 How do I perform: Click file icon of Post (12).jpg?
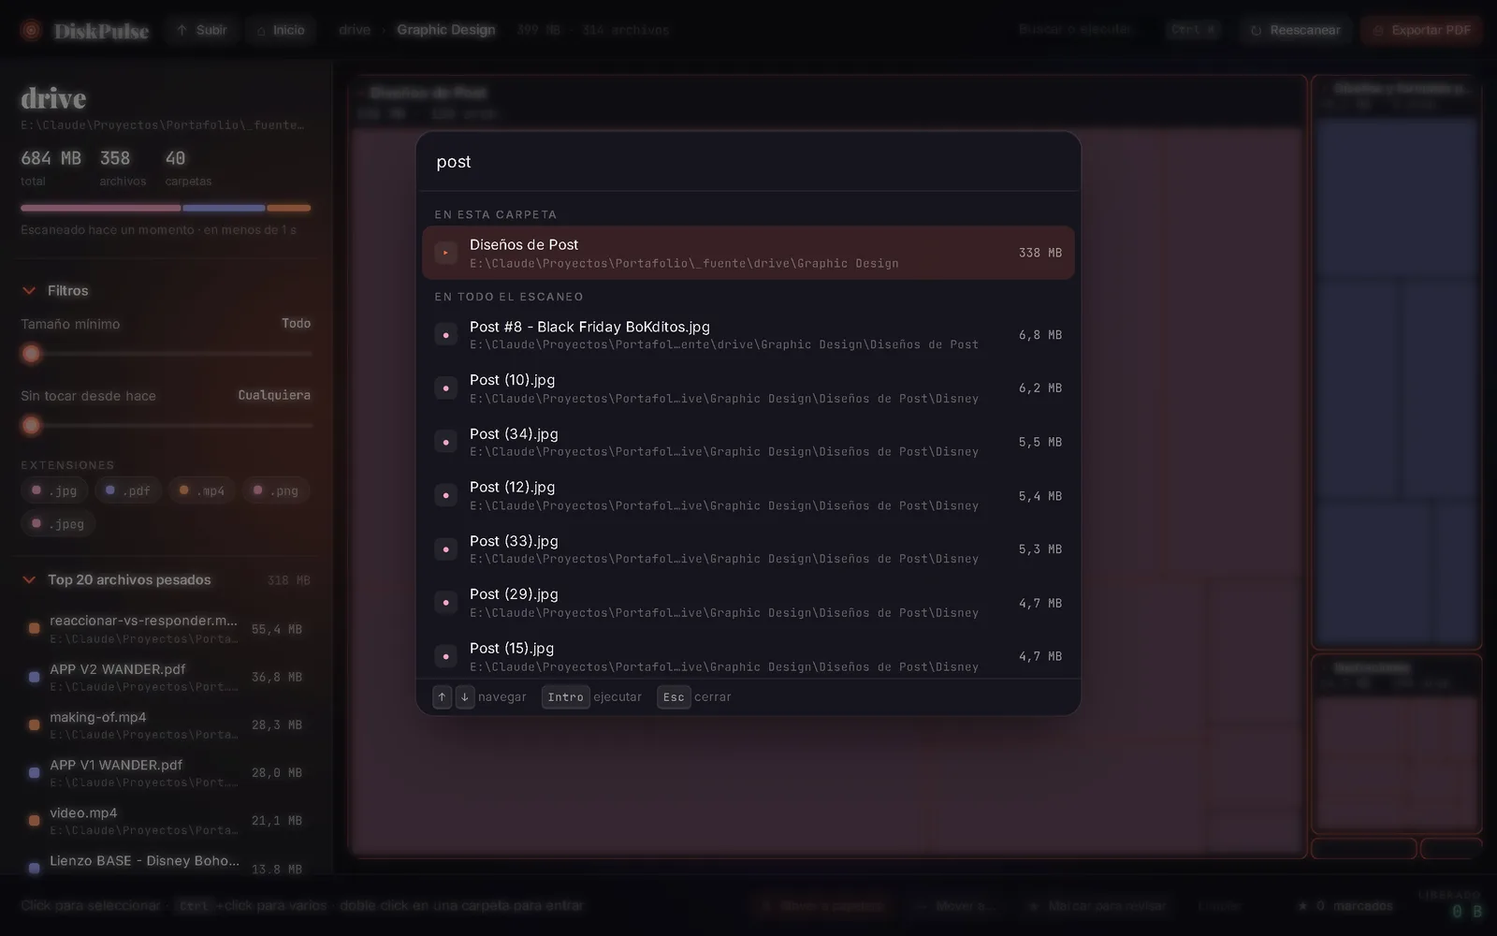point(446,496)
